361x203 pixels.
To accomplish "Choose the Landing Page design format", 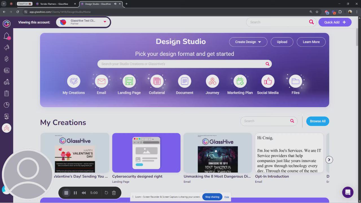I will click(x=129, y=81).
